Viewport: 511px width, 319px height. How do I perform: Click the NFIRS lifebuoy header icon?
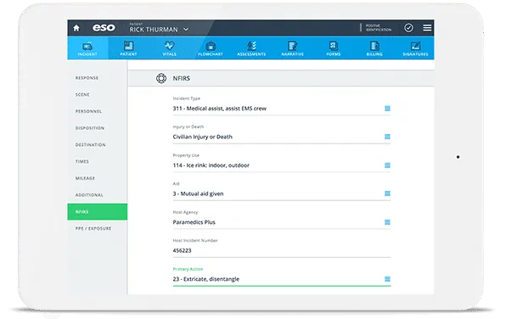tap(161, 78)
